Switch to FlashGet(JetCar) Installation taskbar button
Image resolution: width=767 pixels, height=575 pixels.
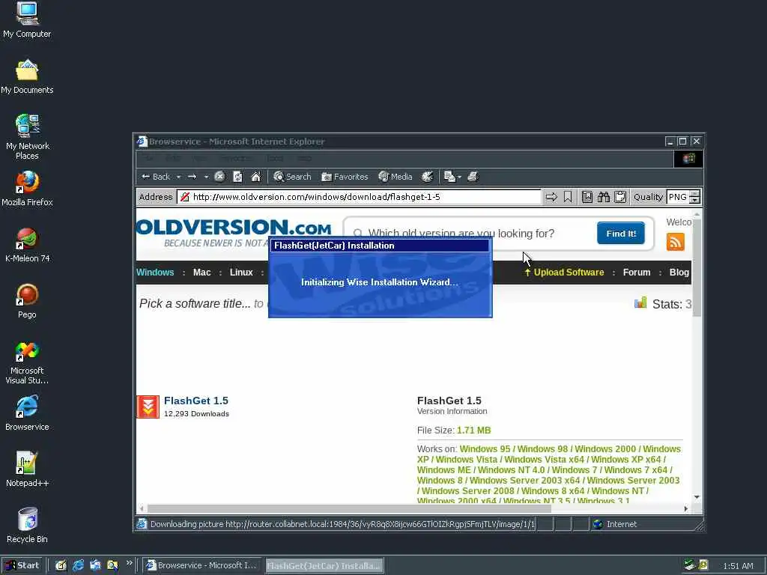pyautogui.click(x=324, y=566)
